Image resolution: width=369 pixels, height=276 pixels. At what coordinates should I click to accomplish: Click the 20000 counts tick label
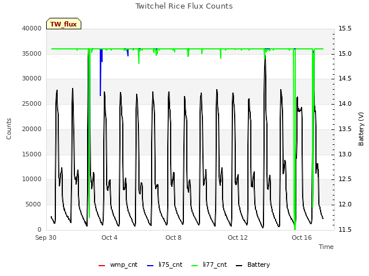tap(32, 129)
